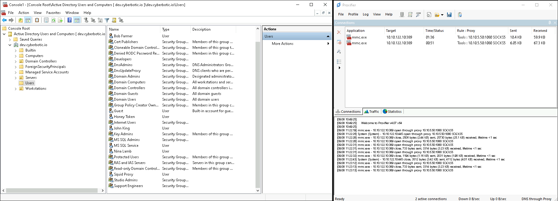Open Name Resolution (.COM magnifier) settings
Viewport: 558px width, 201px height.
click(x=418, y=15)
